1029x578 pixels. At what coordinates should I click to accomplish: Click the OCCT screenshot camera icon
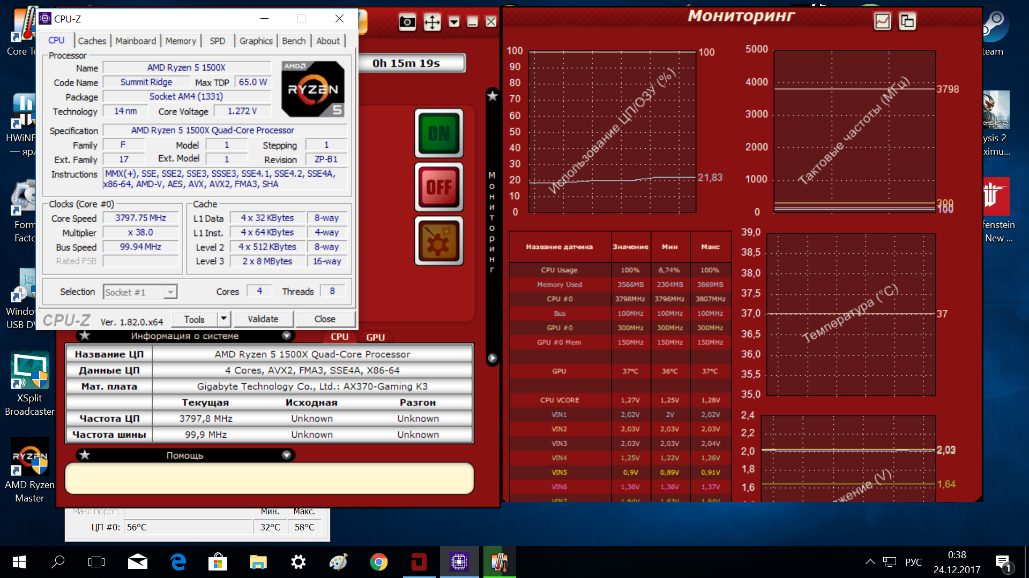[x=407, y=22]
